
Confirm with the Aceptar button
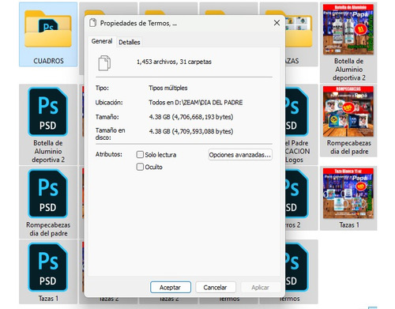coord(171,287)
